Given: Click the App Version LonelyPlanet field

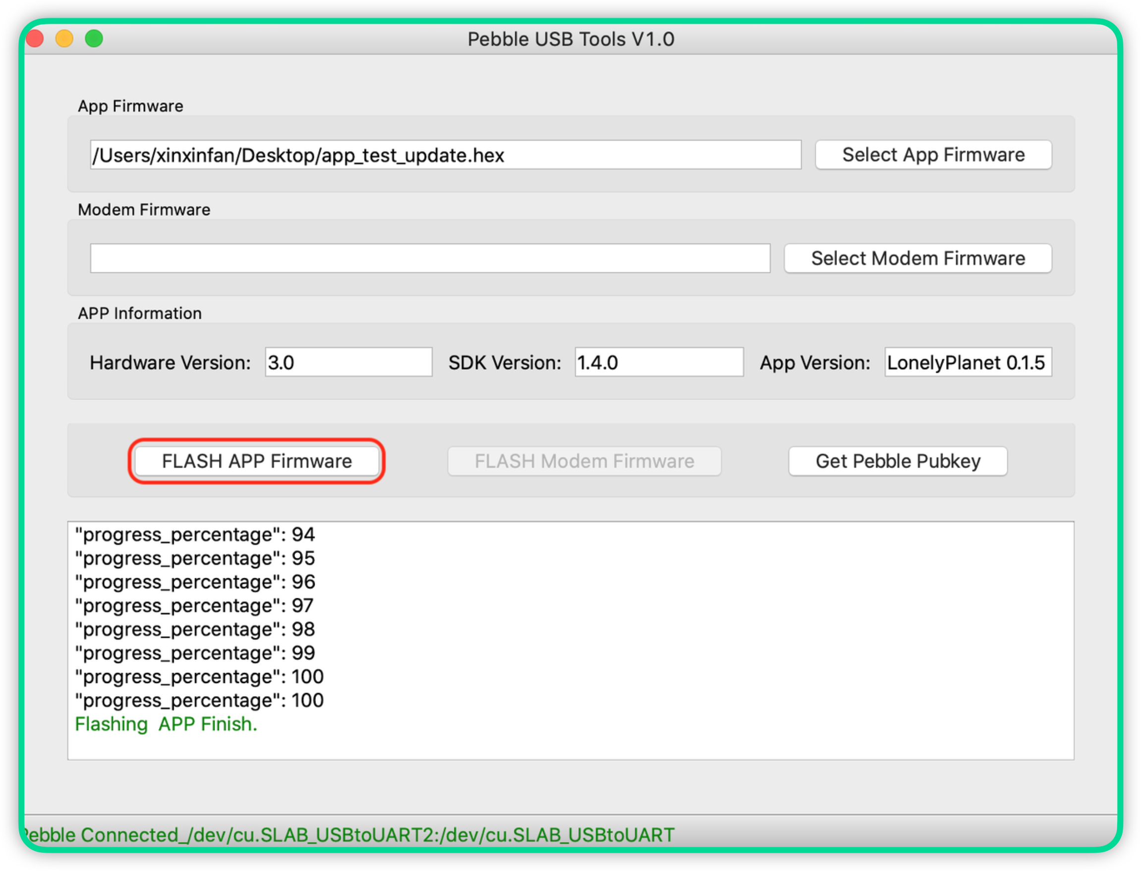Looking at the screenshot, I should pyautogui.click(x=967, y=362).
